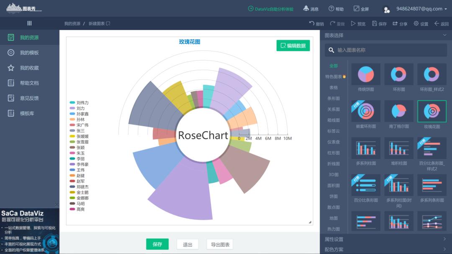Toggle legend entry 郑建杰

coord(79,187)
